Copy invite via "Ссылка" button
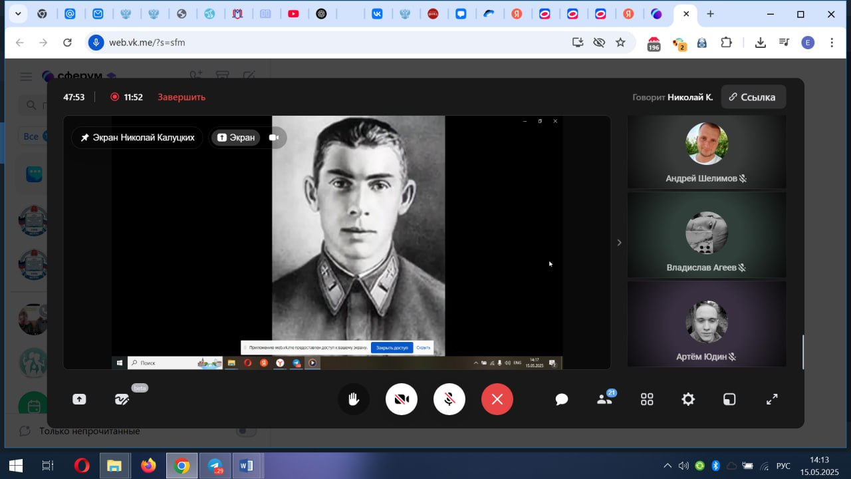This screenshot has height=479, width=851. [x=753, y=97]
